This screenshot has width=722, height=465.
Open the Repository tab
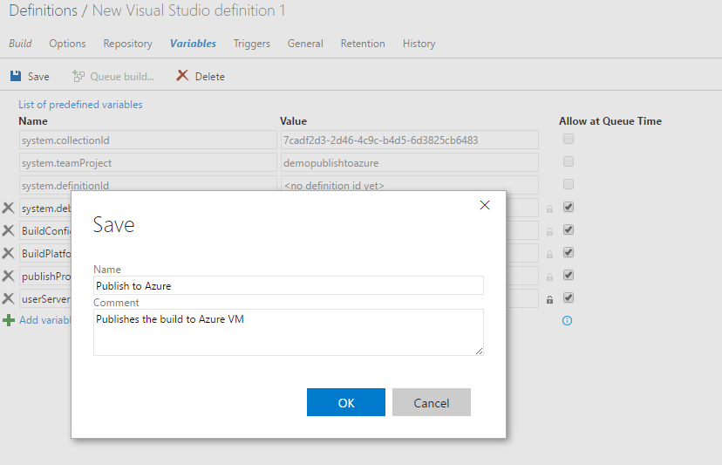click(x=127, y=44)
